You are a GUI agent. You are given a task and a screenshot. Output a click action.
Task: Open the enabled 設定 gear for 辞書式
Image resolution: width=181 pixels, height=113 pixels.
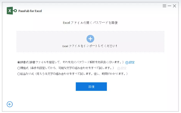[130, 62]
